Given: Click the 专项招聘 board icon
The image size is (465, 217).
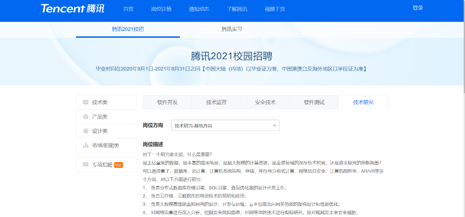Looking at the screenshot, I should pos(86,165).
